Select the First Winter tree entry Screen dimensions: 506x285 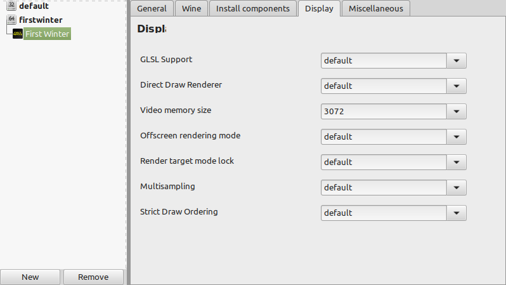click(47, 34)
